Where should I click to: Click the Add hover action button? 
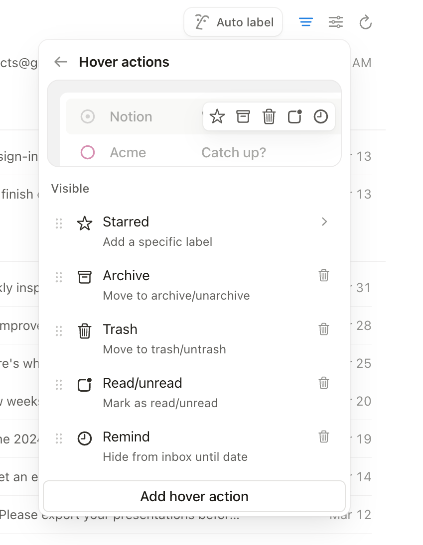pyautogui.click(x=194, y=496)
